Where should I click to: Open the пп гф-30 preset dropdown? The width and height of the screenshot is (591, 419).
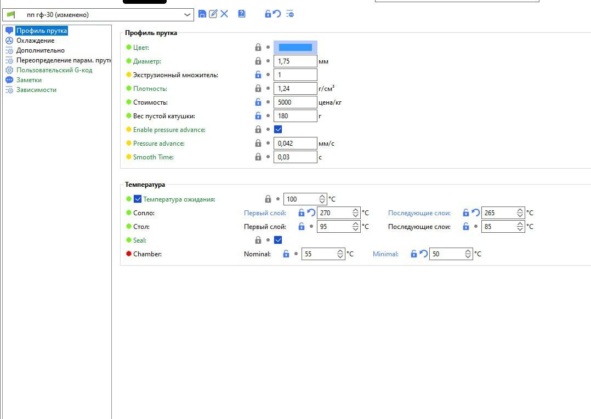pyautogui.click(x=188, y=15)
